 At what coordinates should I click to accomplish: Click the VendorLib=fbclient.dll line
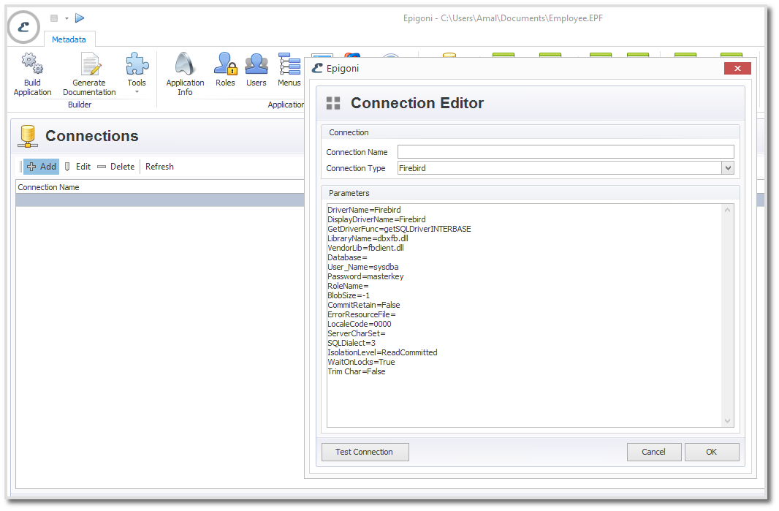365,248
